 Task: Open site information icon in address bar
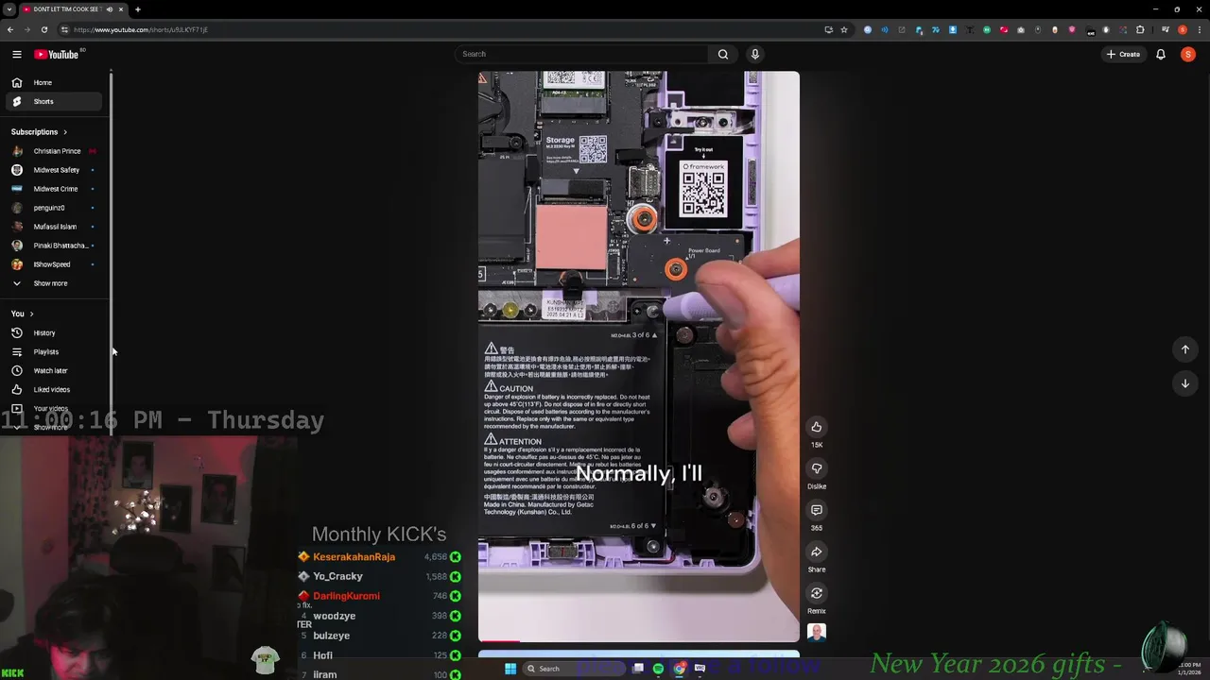65,29
